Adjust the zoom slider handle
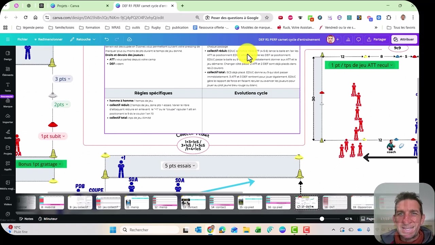Image resolution: width=435 pixels, height=245 pixels. [322, 219]
